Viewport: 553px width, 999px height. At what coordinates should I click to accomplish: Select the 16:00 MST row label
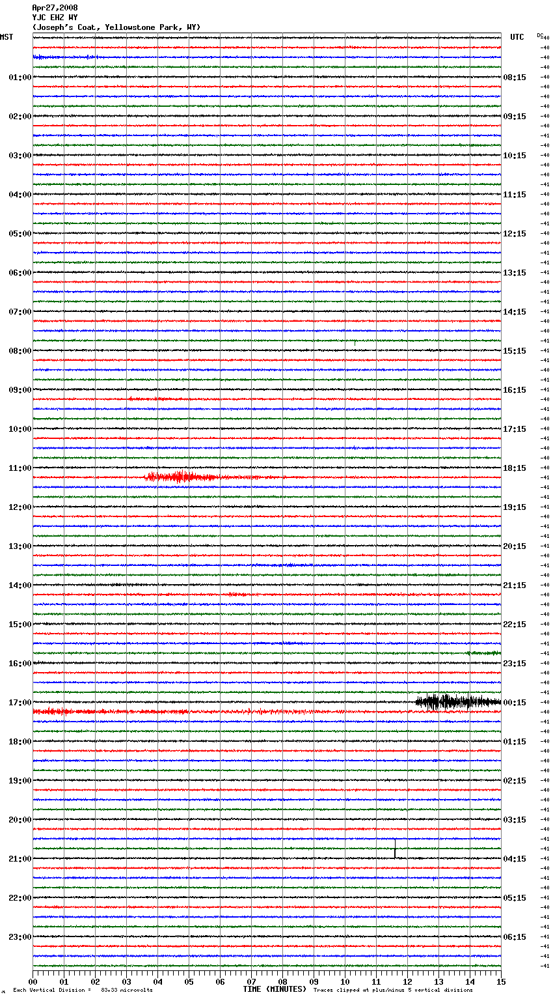coord(20,664)
